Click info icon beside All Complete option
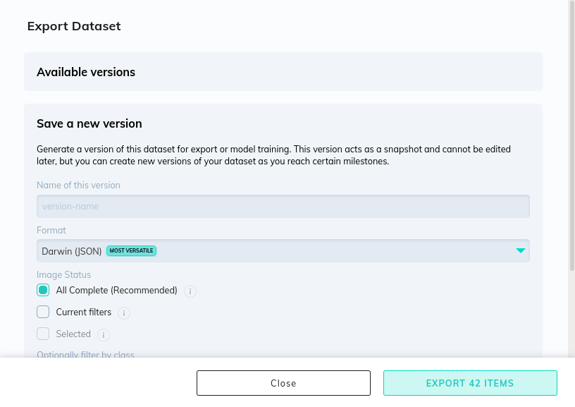 tap(190, 291)
